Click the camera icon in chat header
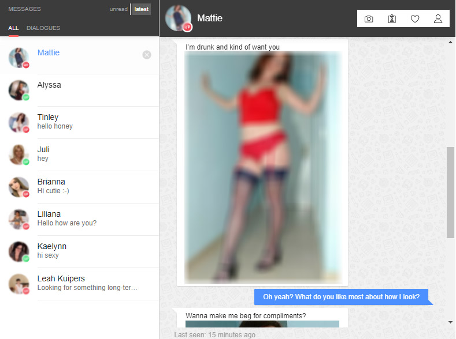 (x=369, y=19)
